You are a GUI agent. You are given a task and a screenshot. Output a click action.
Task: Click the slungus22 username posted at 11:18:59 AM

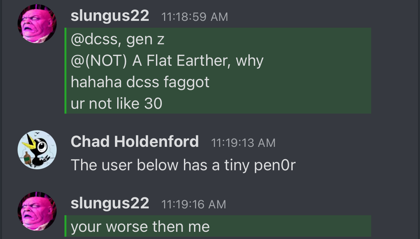click(110, 16)
